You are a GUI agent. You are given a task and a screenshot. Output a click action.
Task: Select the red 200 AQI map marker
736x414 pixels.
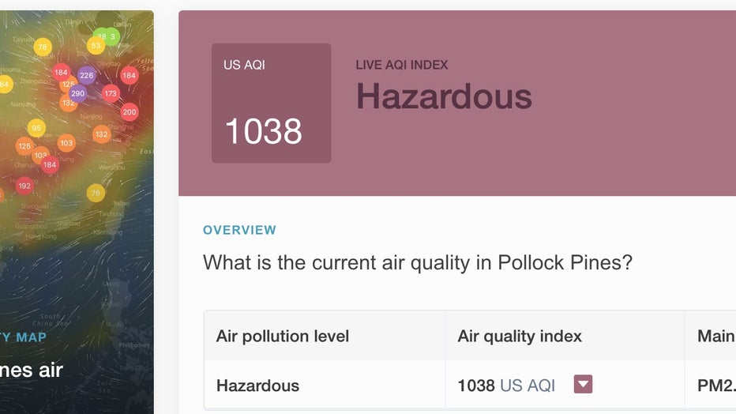tap(129, 111)
